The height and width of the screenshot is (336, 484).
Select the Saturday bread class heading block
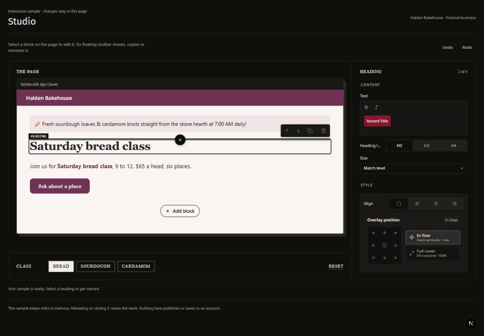click(x=180, y=146)
